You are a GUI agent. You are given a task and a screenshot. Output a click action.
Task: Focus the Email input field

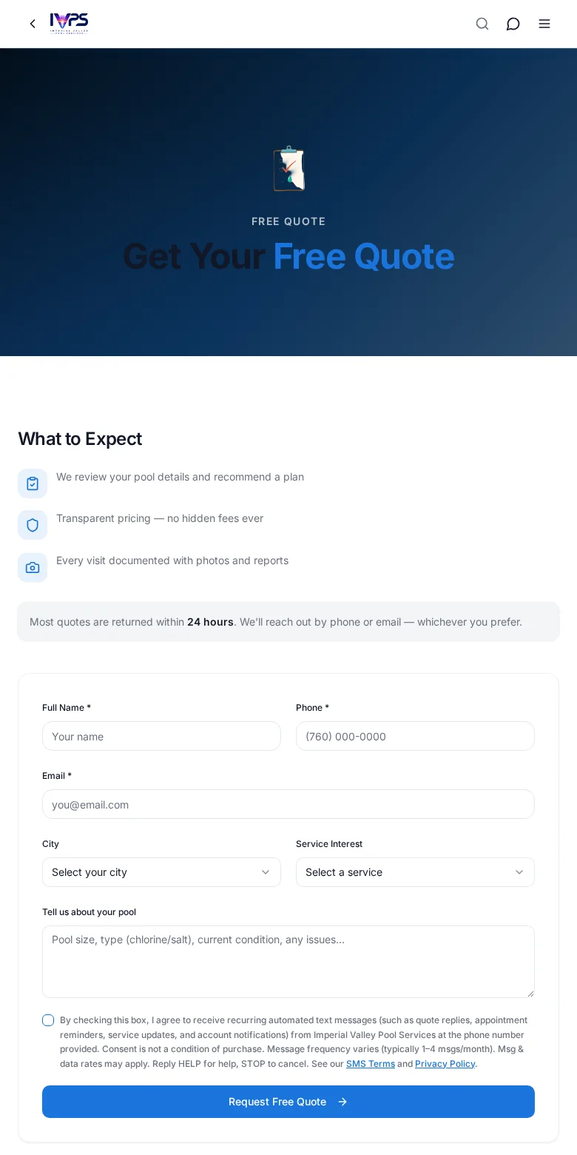click(288, 804)
